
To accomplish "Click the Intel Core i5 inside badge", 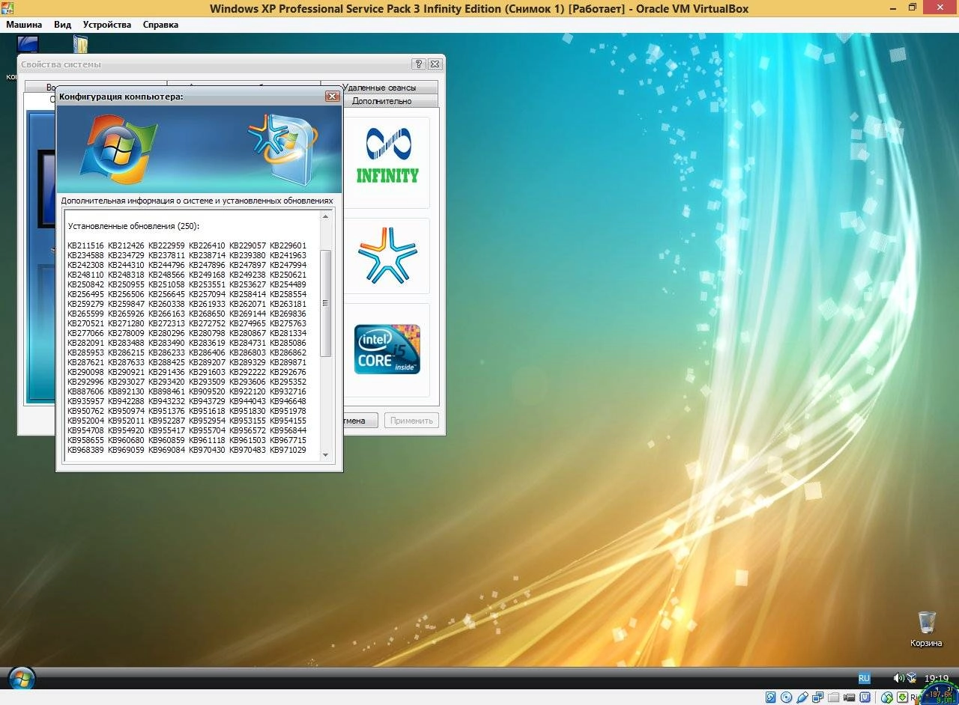I will [387, 349].
